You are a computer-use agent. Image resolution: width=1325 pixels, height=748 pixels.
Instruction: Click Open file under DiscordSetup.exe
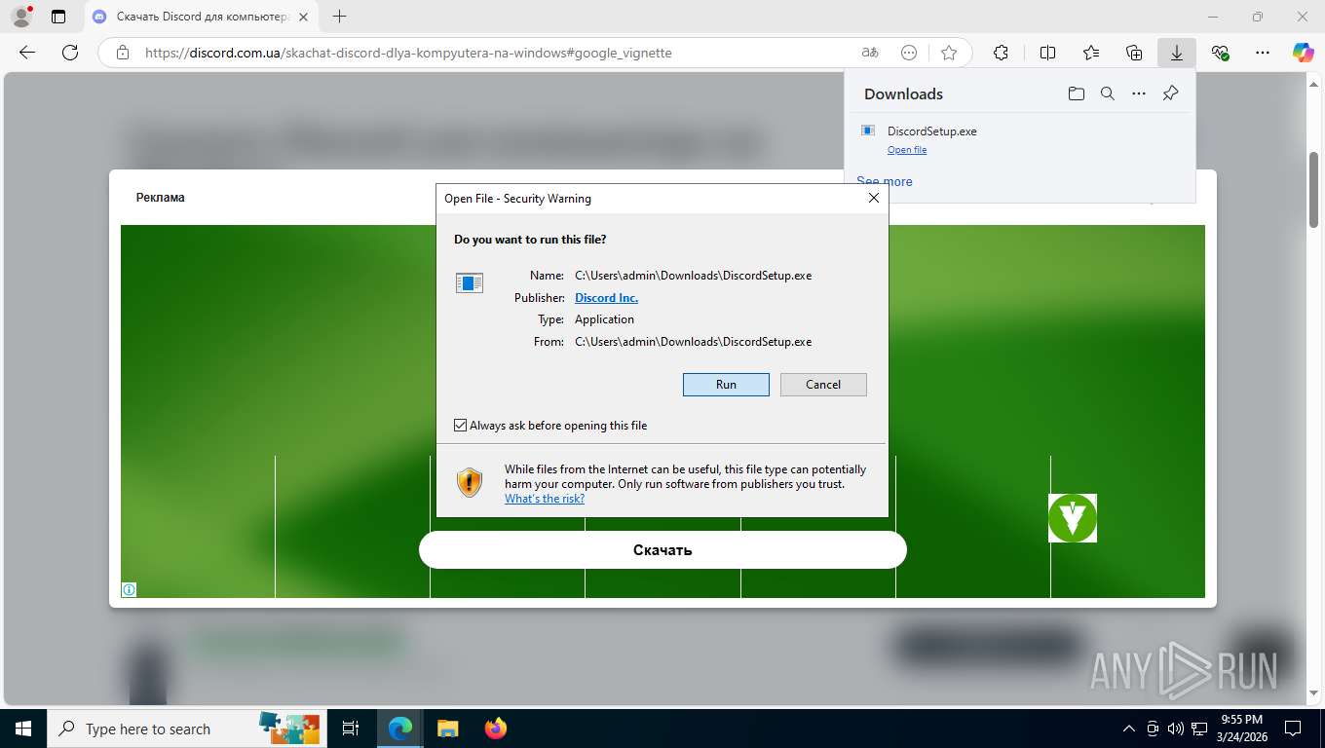click(x=907, y=150)
